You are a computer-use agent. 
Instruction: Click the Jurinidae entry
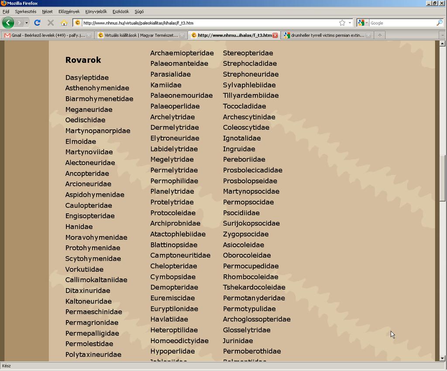click(238, 341)
